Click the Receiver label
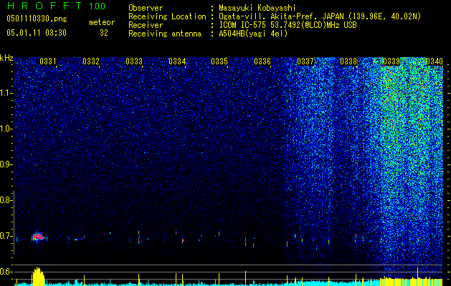The height and width of the screenshot is (286, 451). pyautogui.click(x=146, y=25)
